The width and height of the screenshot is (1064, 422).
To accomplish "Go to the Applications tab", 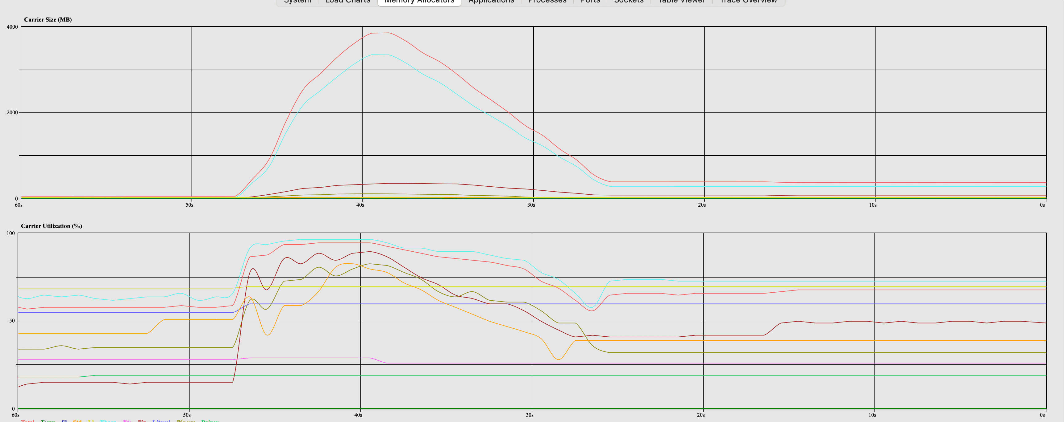I will tap(491, 1).
